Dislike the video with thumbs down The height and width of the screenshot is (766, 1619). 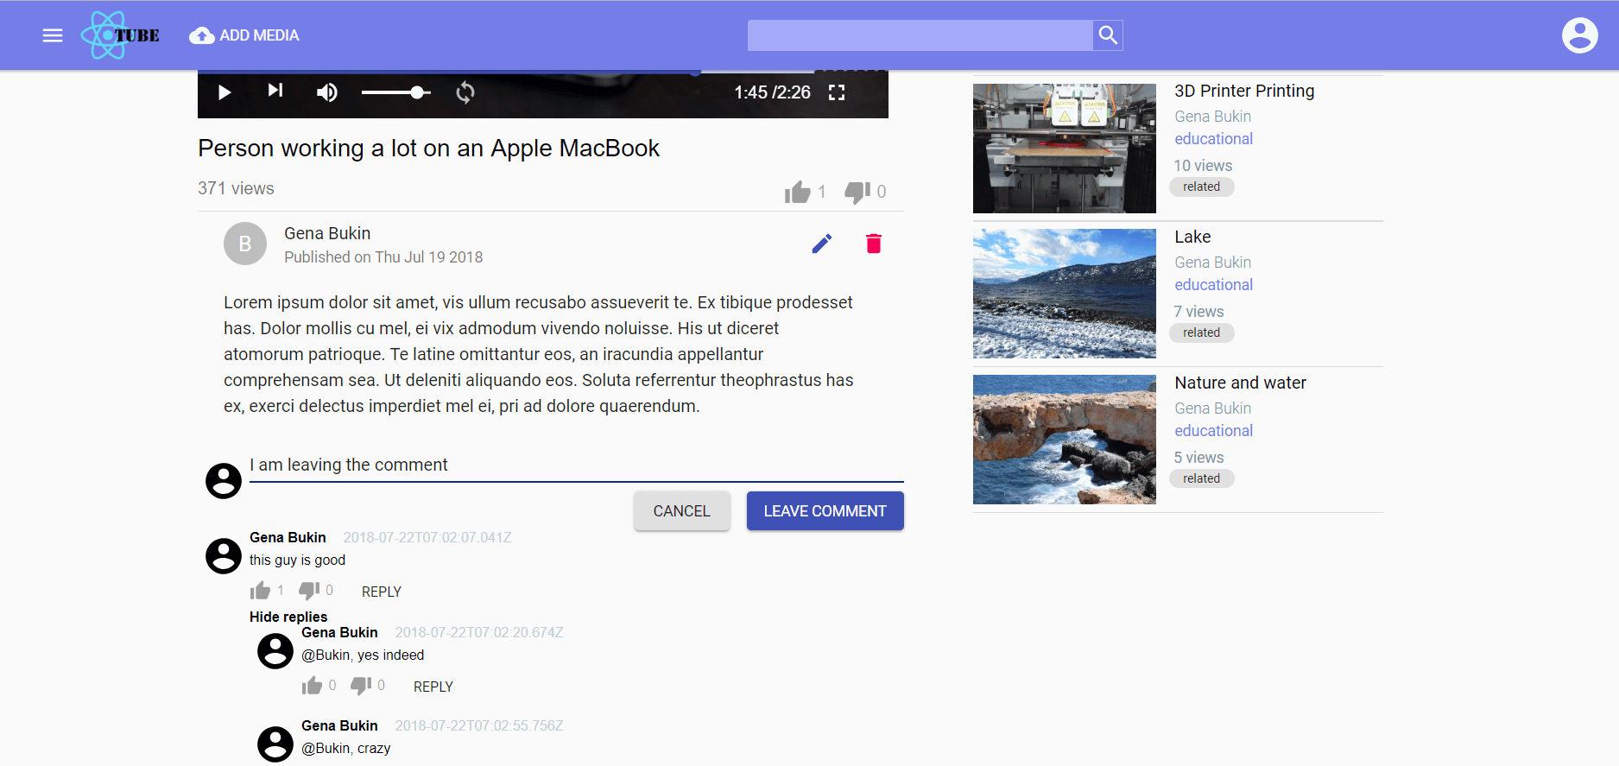coord(857,192)
